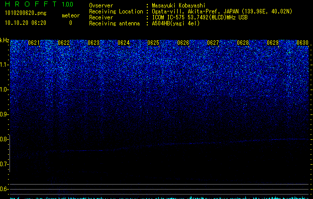
Task: Click the 0.6 kHz frequency axis label
Action: [4, 189]
